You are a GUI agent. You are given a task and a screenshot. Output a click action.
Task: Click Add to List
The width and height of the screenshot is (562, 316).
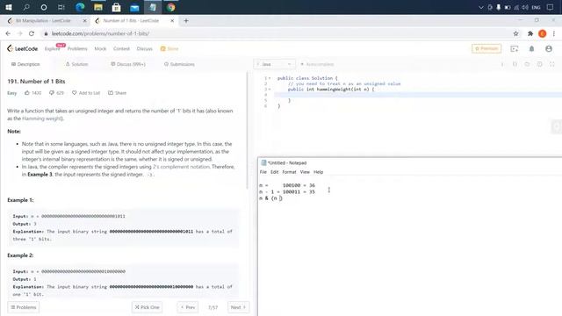[x=86, y=93]
